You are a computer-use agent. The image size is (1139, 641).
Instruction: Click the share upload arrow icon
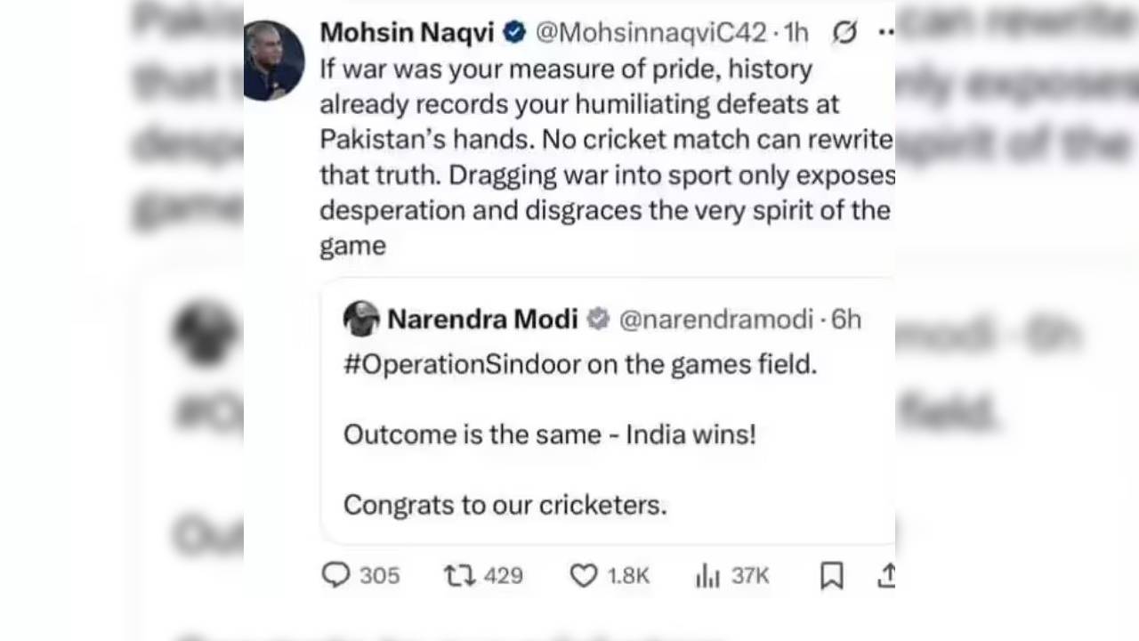pos(885,576)
